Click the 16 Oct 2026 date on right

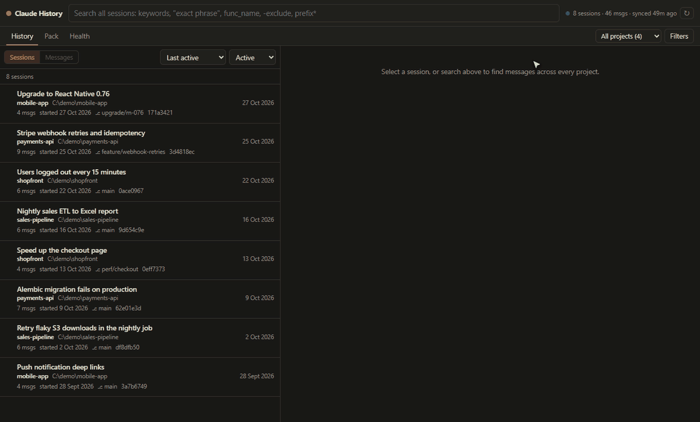point(258,220)
